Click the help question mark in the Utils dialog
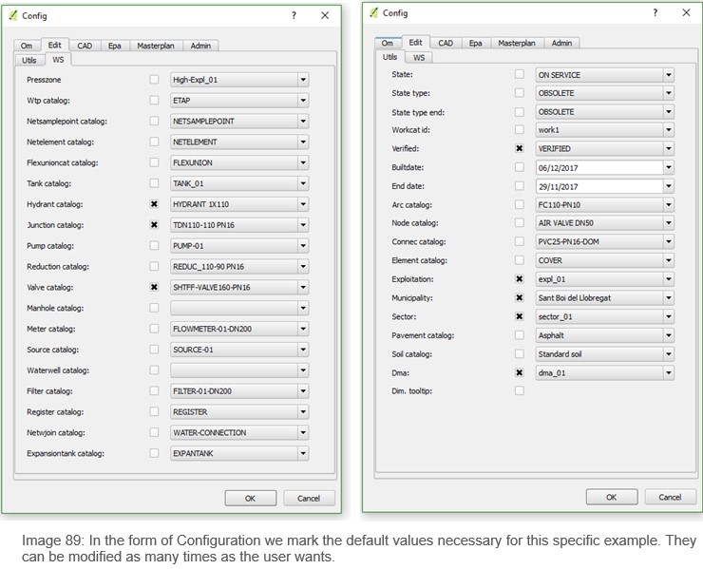The height and width of the screenshot is (569, 703). (x=653, y=13)
